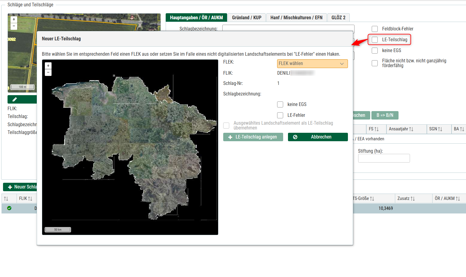Switch to the Grünland / KUP tab

tap(246, 18)
